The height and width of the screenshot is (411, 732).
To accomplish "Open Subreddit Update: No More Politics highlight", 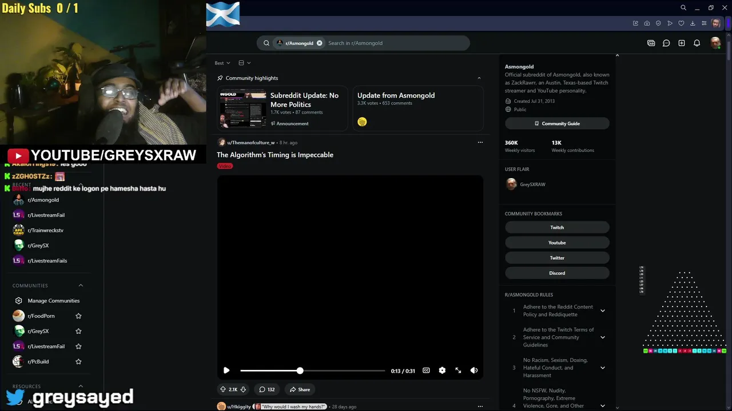I will point(283,108).
